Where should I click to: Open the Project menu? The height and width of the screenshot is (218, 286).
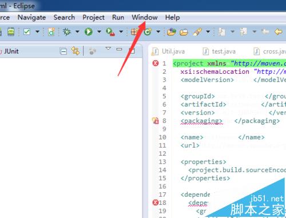(x=93, y=18)
